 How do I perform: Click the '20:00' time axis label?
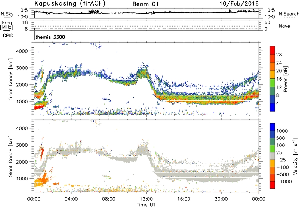pos(221,199)
